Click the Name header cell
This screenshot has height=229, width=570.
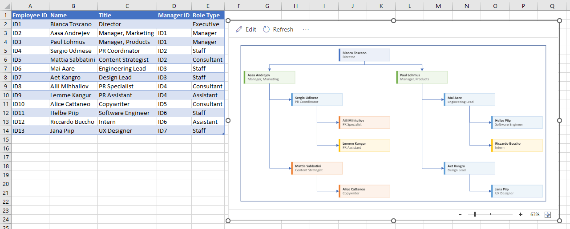tap(73, 15)
